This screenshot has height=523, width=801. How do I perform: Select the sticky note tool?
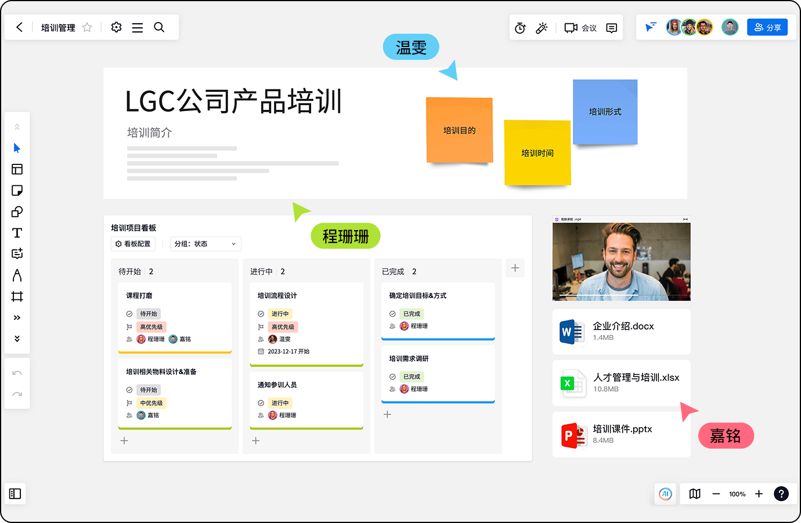[17, 191]
